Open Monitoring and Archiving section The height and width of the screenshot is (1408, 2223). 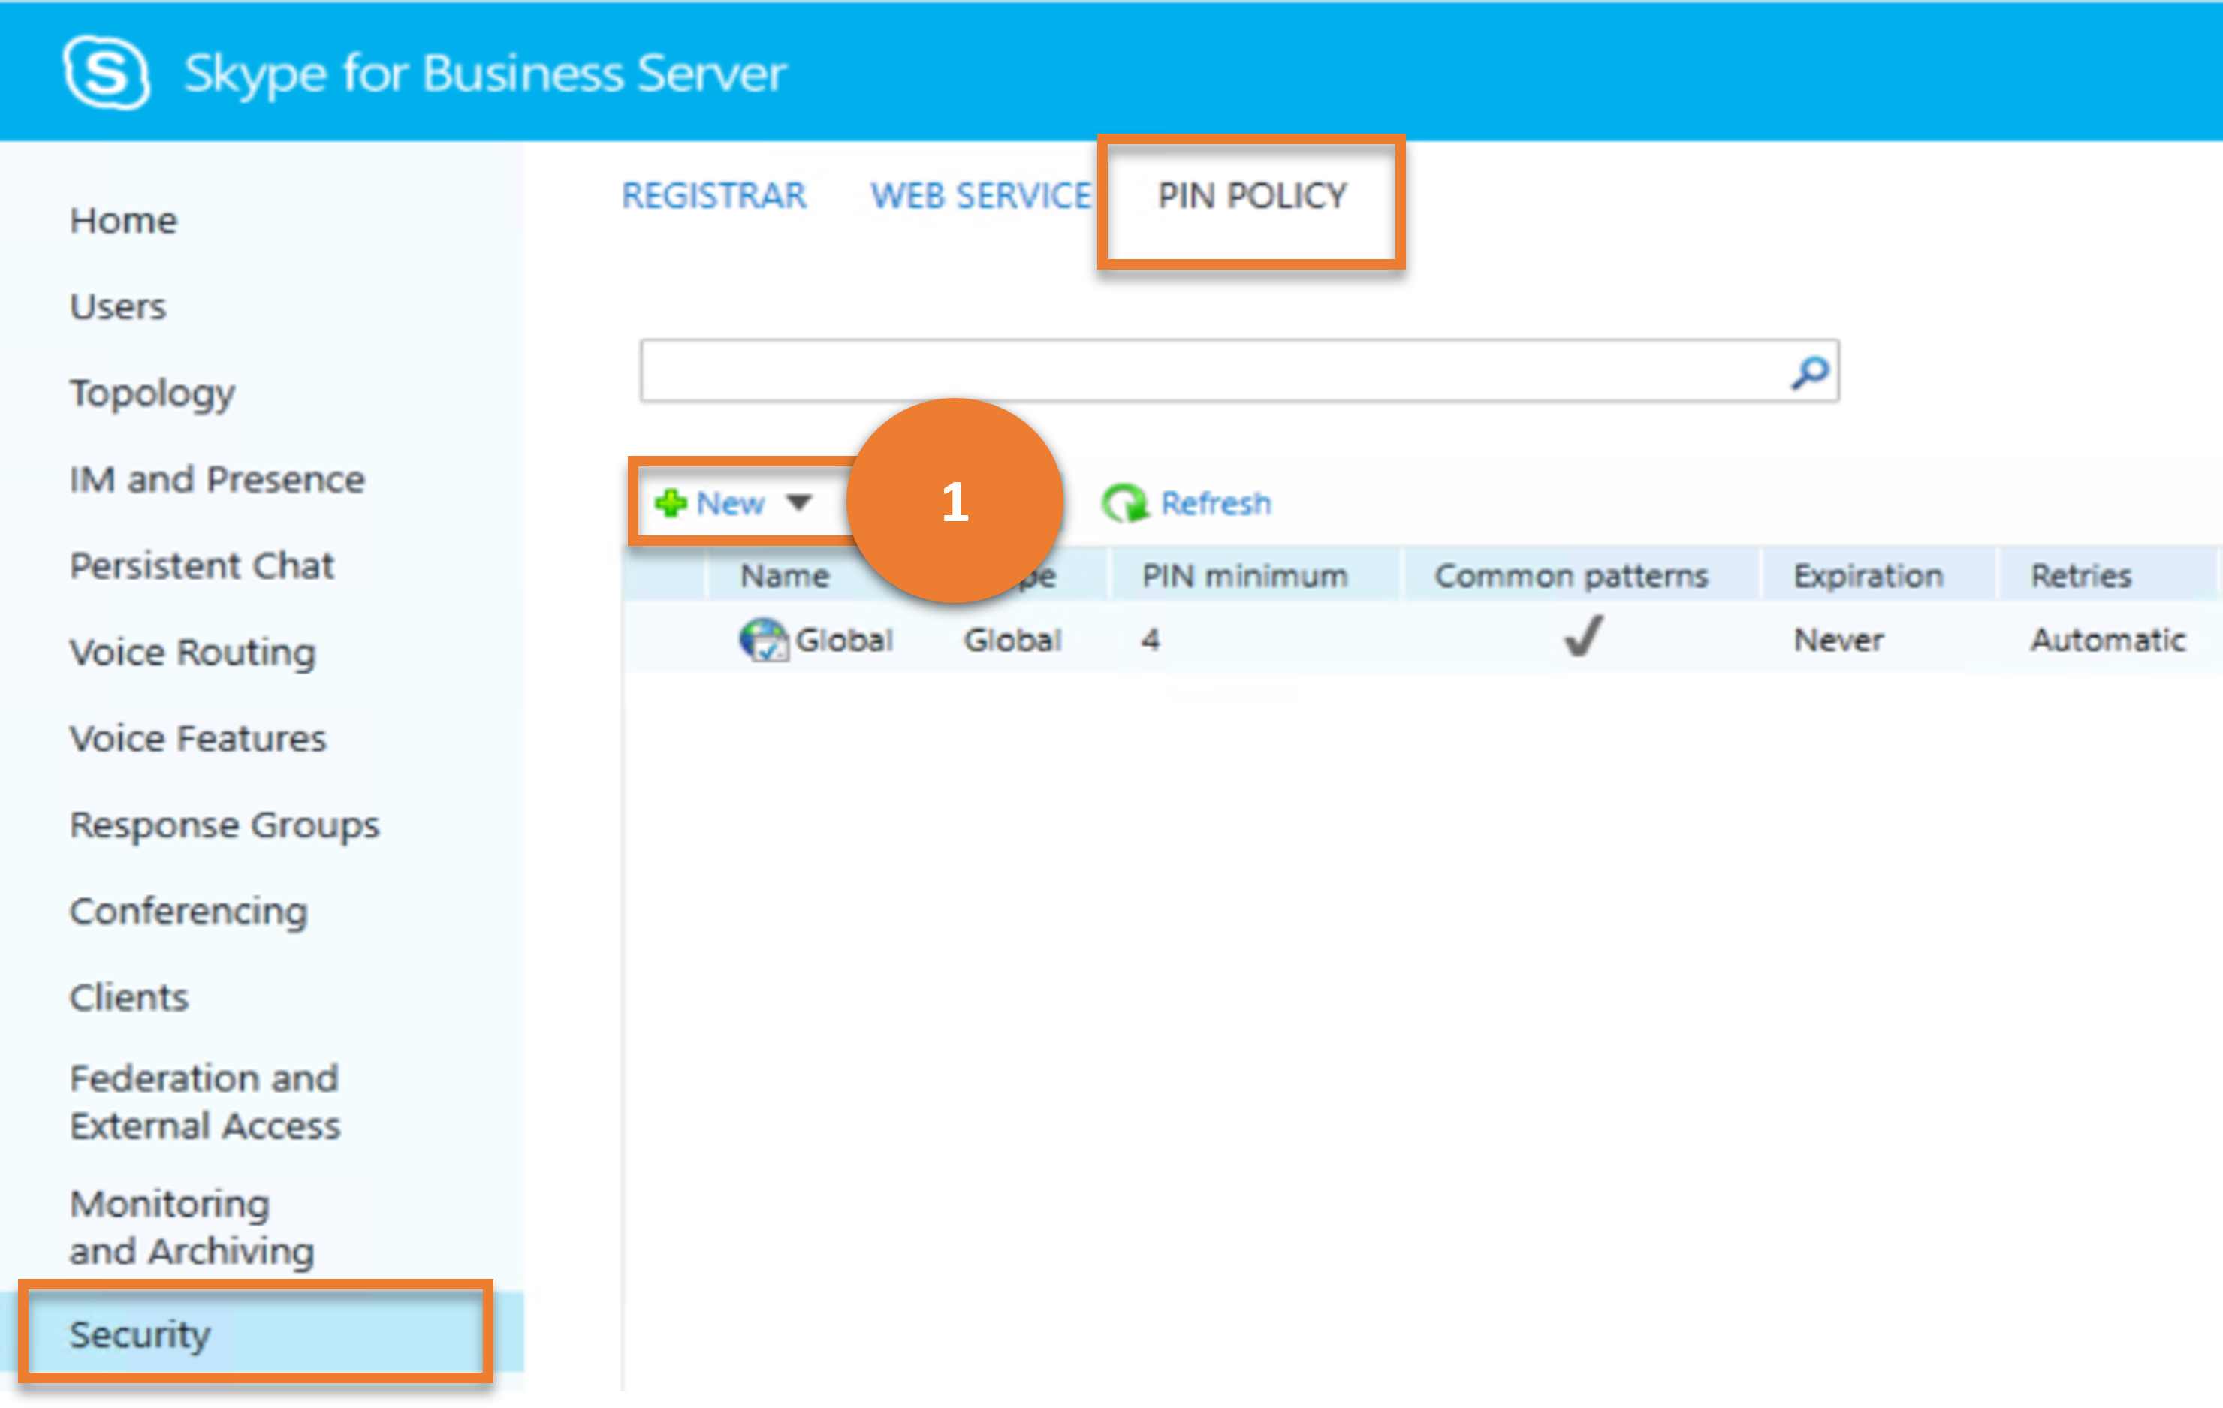(192, 1227)
